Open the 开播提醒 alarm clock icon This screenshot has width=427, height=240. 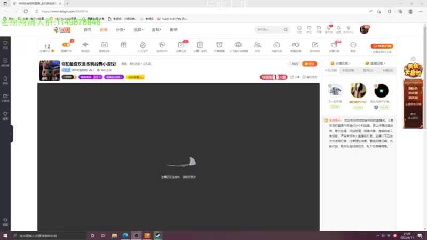[x=219, y=46]
